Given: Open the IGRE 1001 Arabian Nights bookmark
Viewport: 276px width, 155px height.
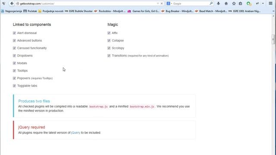Looking at the screenshot, I should point(245,11).
